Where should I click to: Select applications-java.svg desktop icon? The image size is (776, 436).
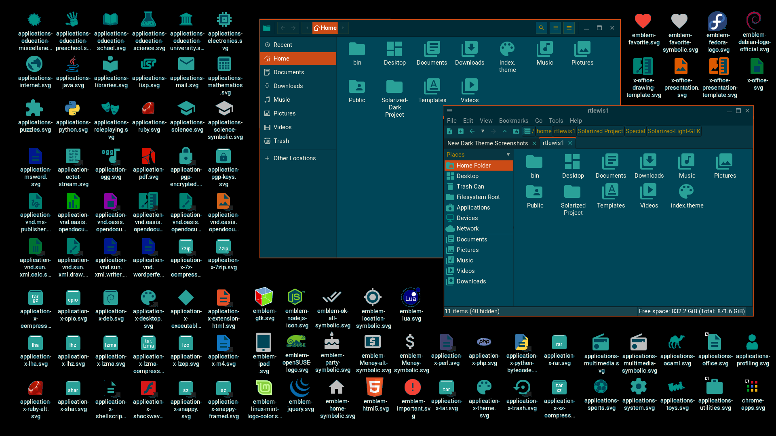click(73, 72)
